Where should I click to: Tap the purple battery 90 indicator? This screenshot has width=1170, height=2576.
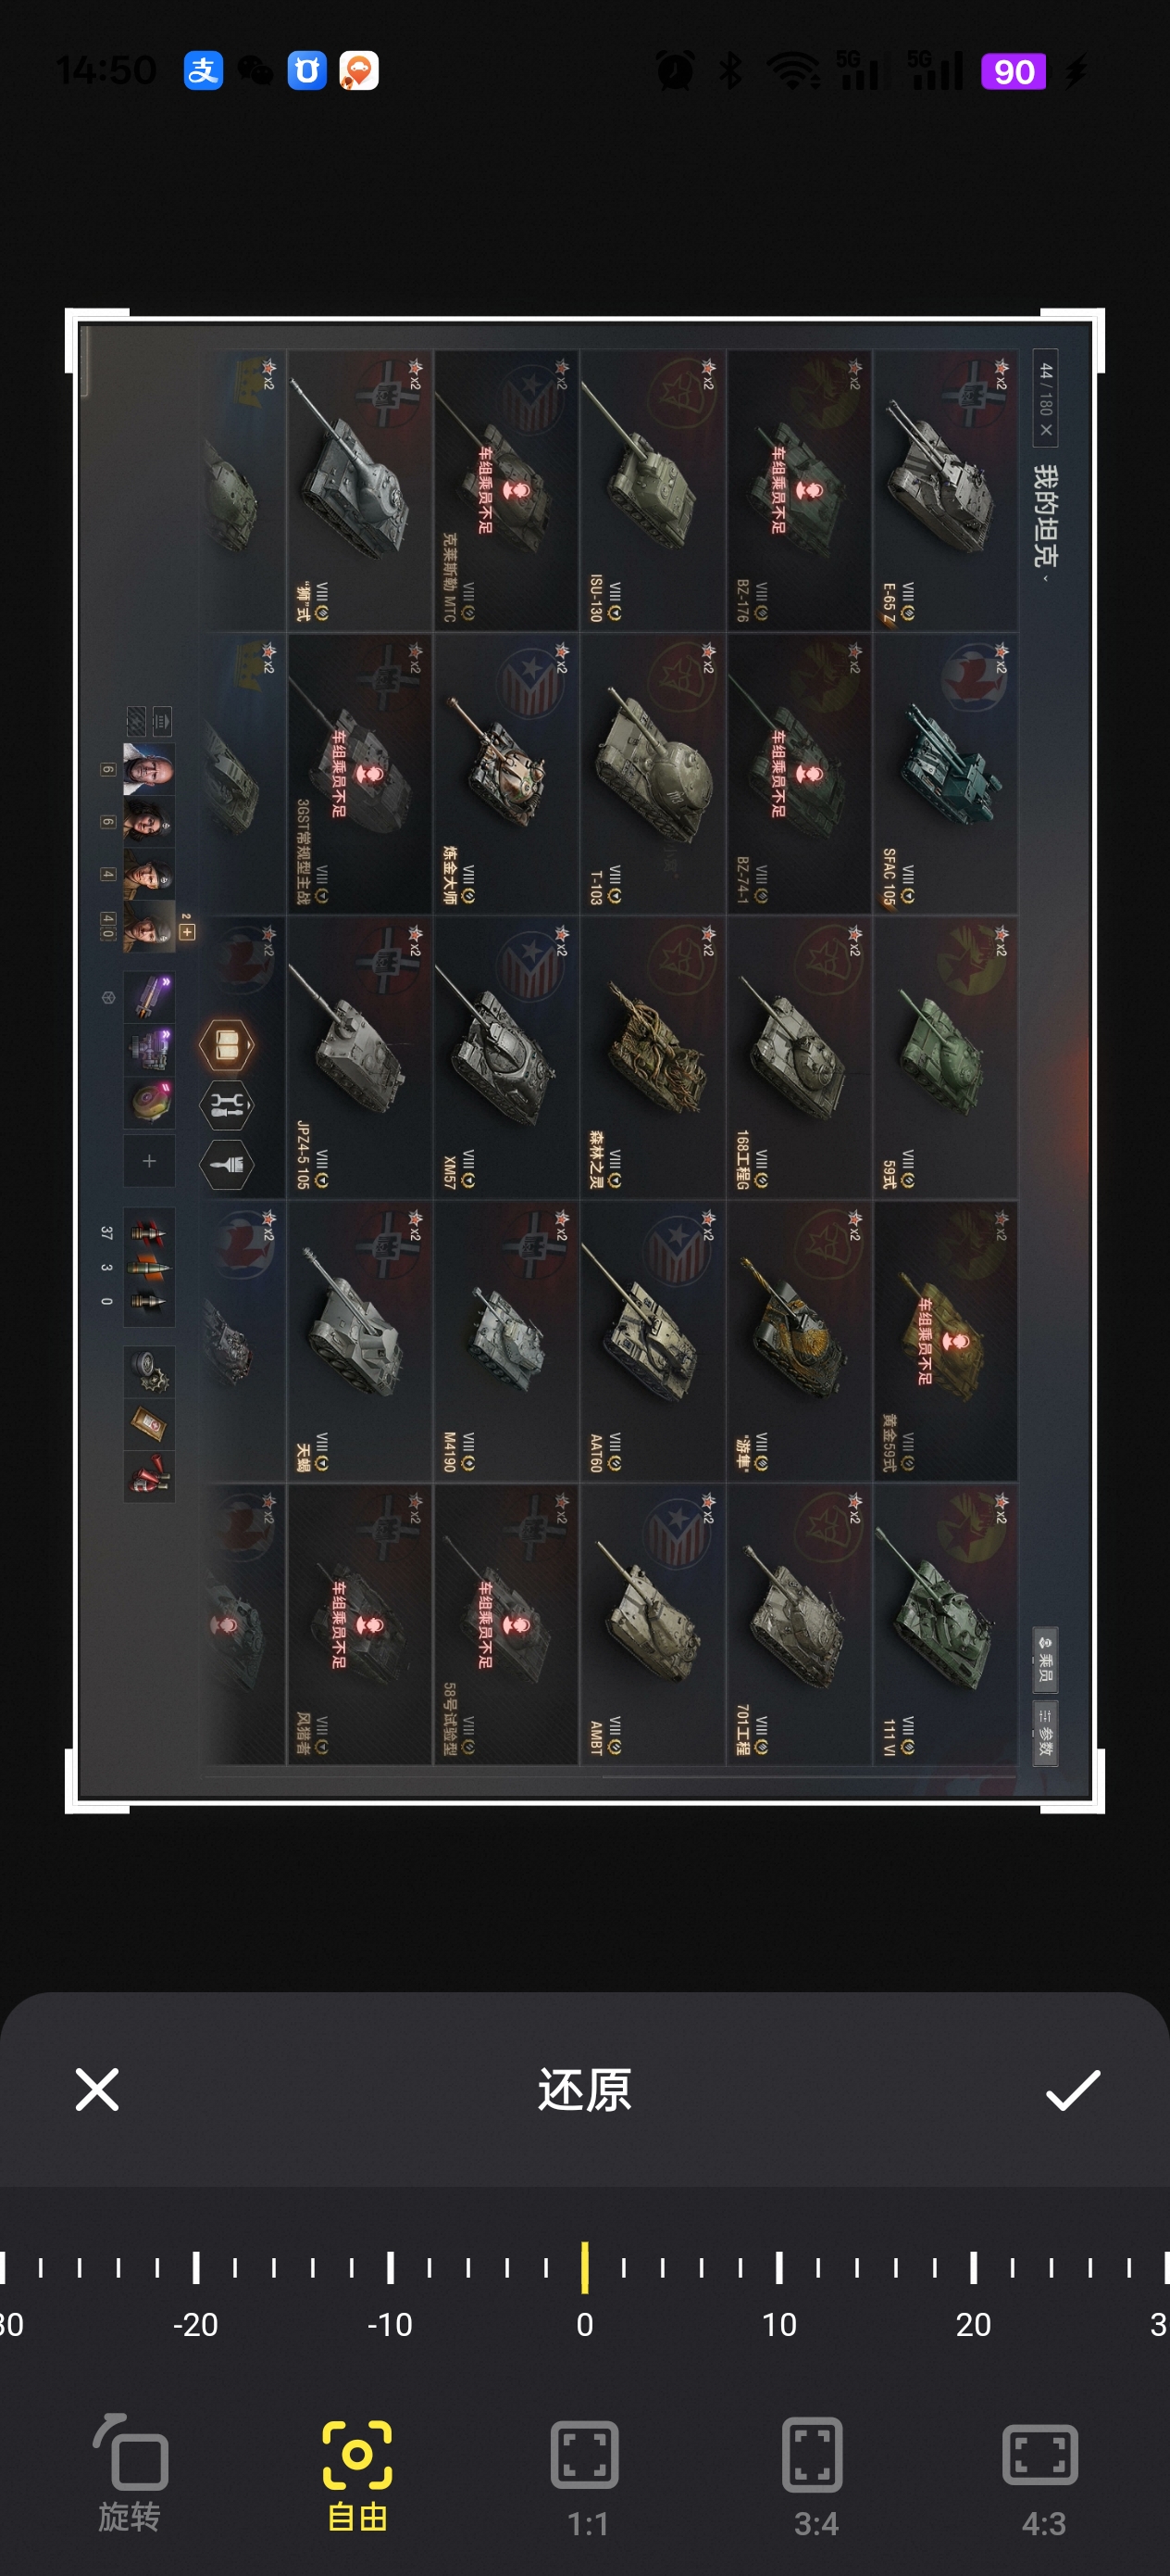point(1014,71)
